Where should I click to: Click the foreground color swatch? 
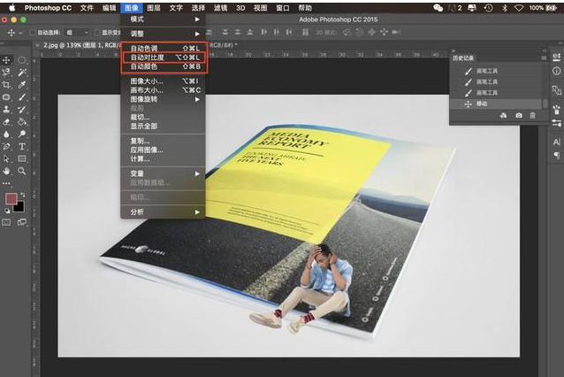(x=11, y=199)
